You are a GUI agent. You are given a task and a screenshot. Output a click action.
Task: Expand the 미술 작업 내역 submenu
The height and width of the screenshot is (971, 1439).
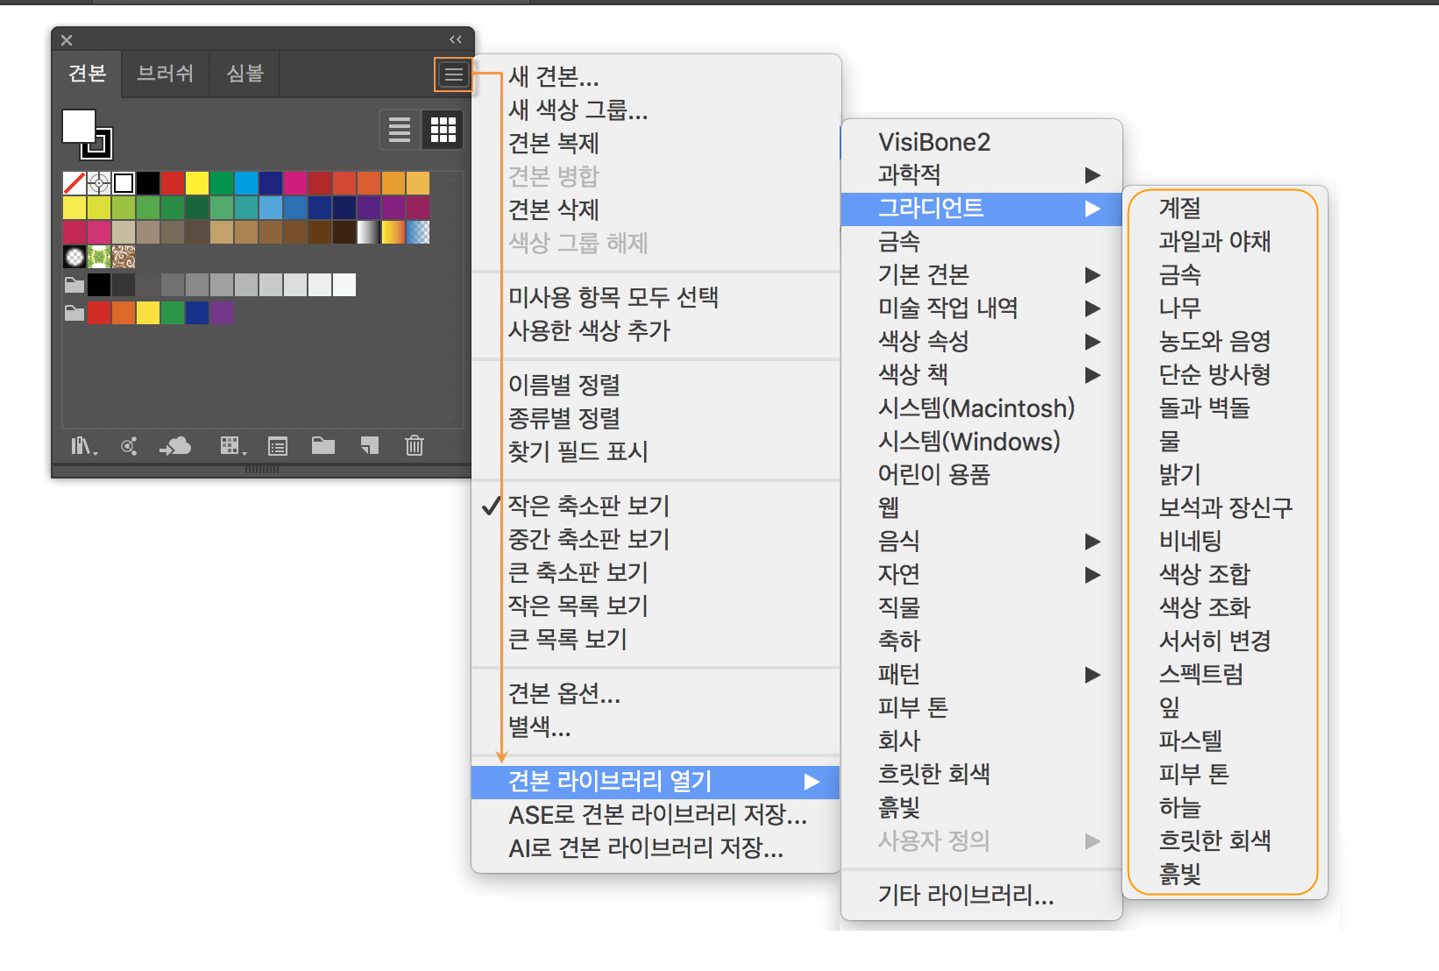pyautogui.click(x=982, y=308)
